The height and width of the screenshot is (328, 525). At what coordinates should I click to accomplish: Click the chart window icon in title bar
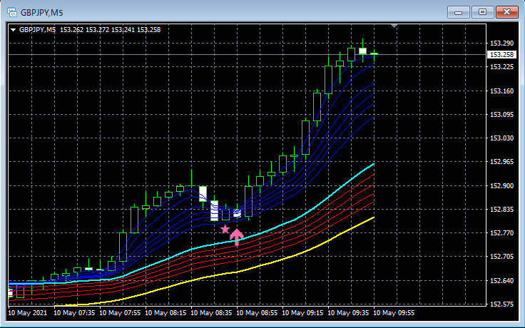(x=11, y=13)
